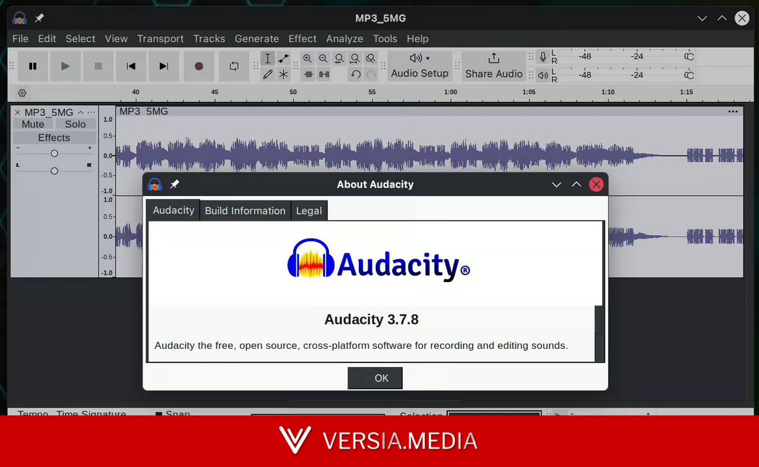Viewport: 759px width, 467px height.
Task: Click timeline ruler at 1:00 mark
Action: (x=450, y=92)
